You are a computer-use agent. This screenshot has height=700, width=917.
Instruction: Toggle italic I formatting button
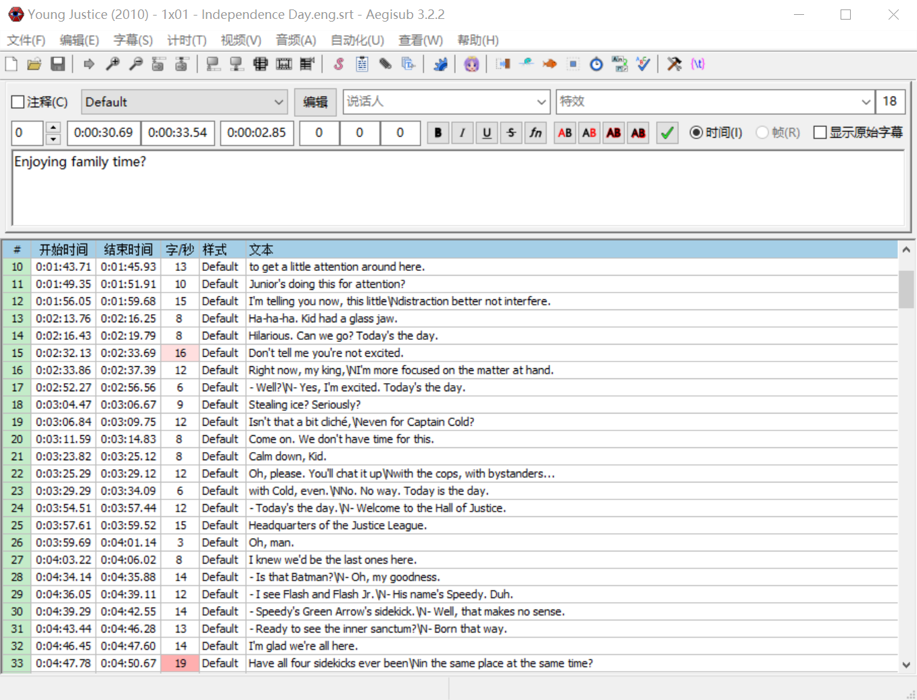point(463,133)
